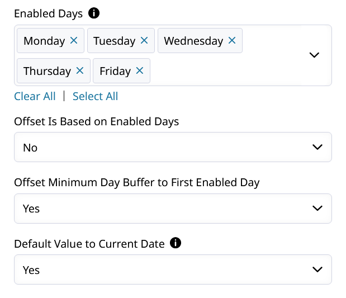Click chevron in Default Value dropdown
The image size is (346, 298).
tap(317, 269)
